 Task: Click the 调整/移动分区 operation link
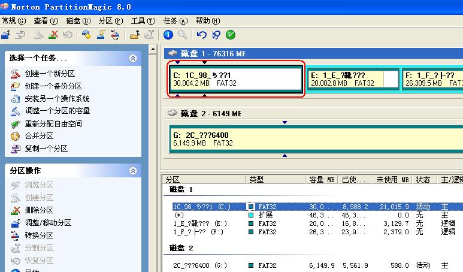[48, 223]
